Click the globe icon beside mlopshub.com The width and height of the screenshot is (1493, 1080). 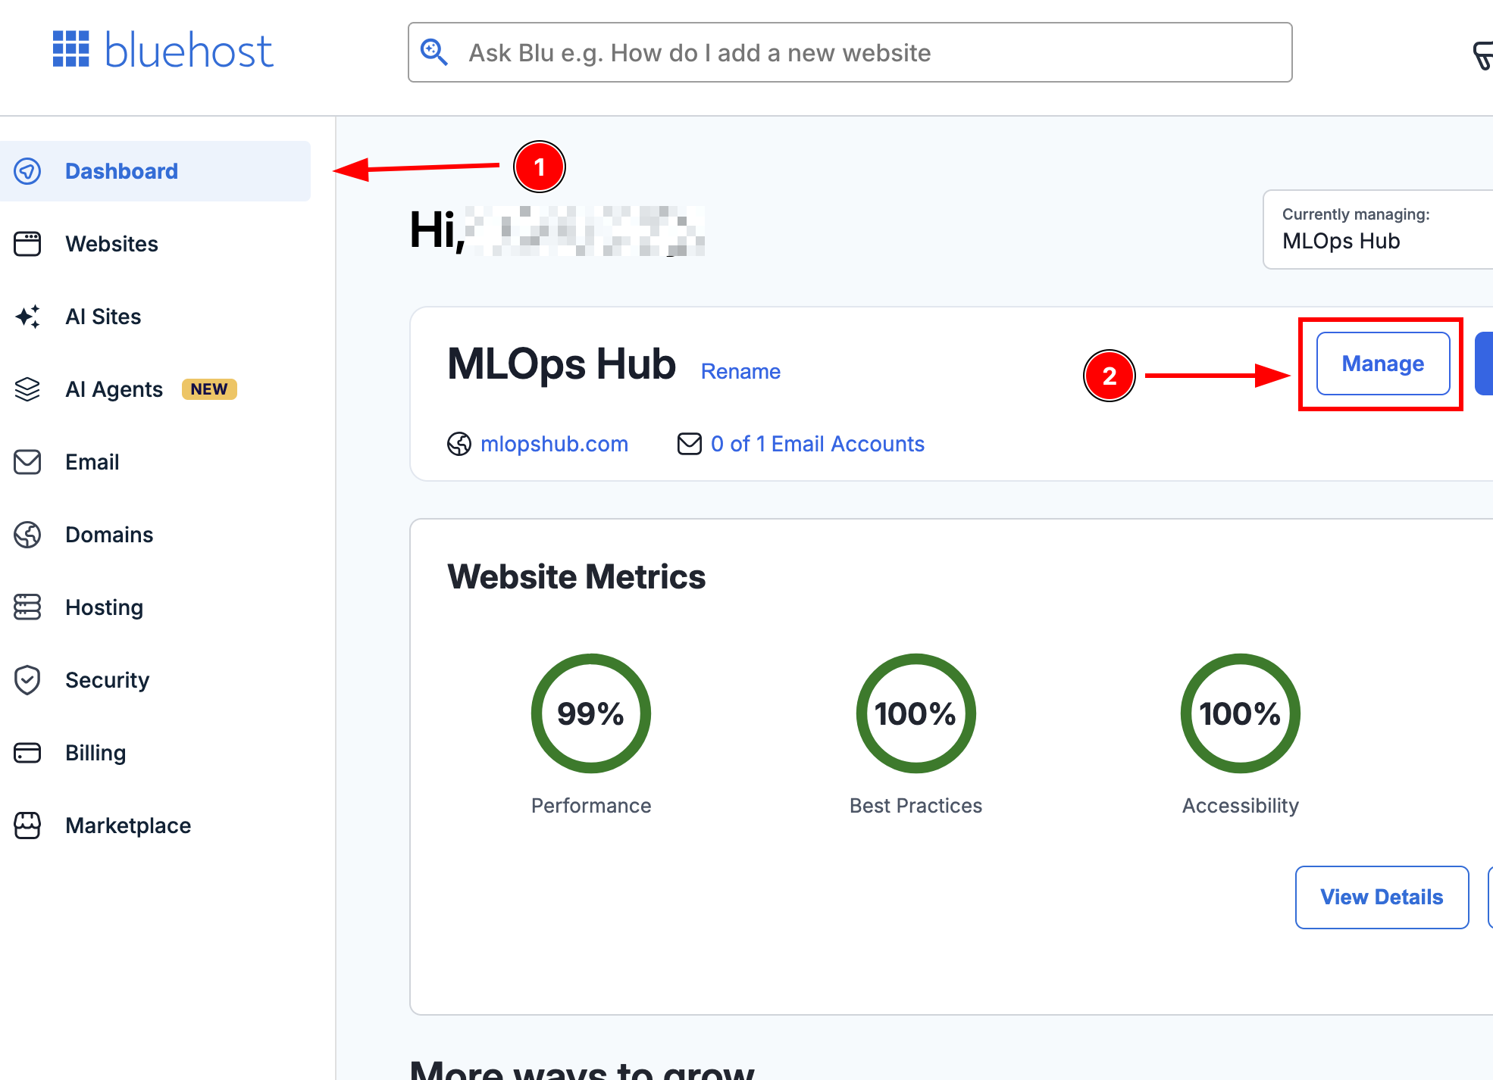459,444
